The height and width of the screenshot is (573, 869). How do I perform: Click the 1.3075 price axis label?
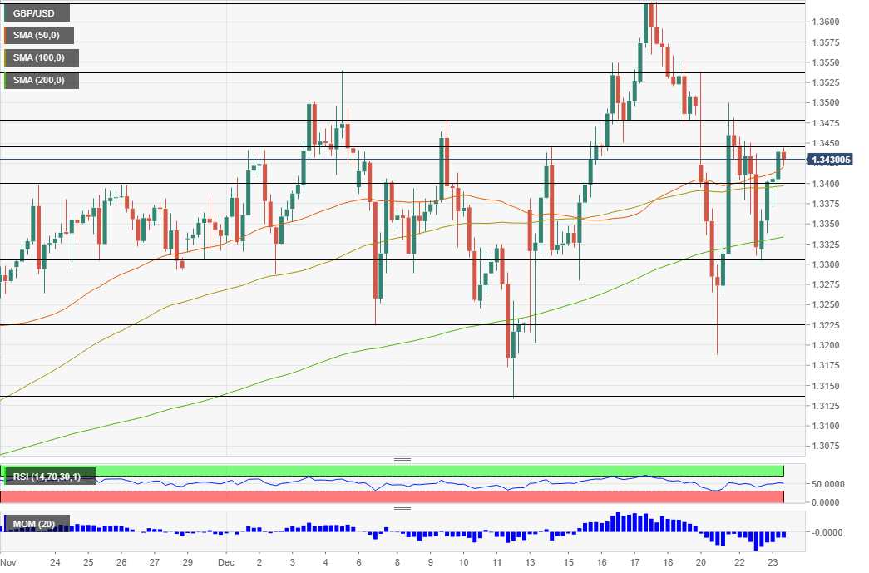click(825, 446)
